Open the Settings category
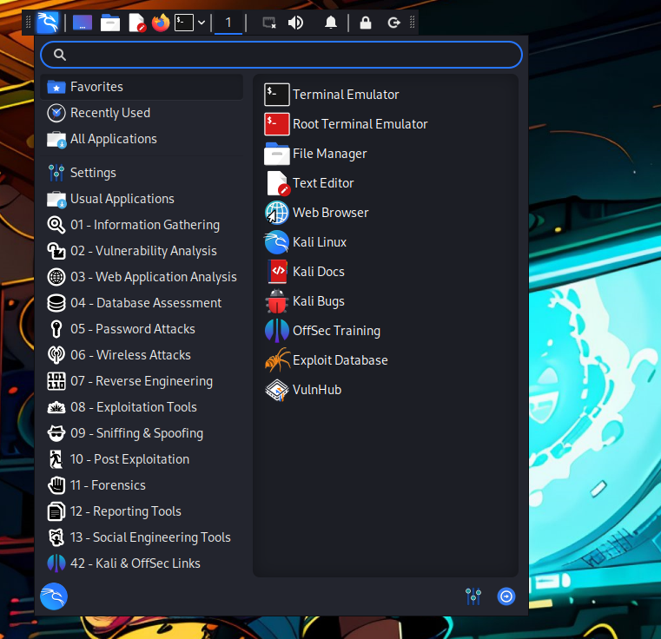The image size is (661, 639). (142, 173)
